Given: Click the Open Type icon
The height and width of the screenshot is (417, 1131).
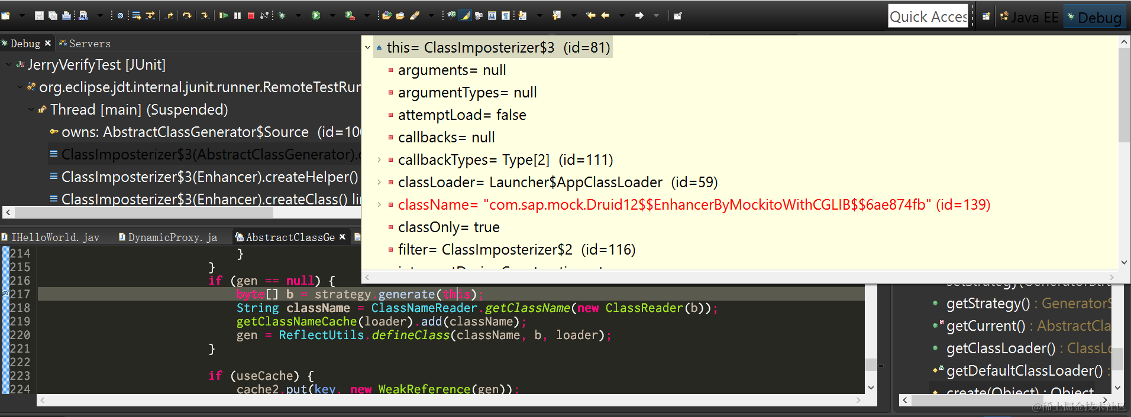Looking at the screenshot, I should pyautogui.click(x=386, y=15).
